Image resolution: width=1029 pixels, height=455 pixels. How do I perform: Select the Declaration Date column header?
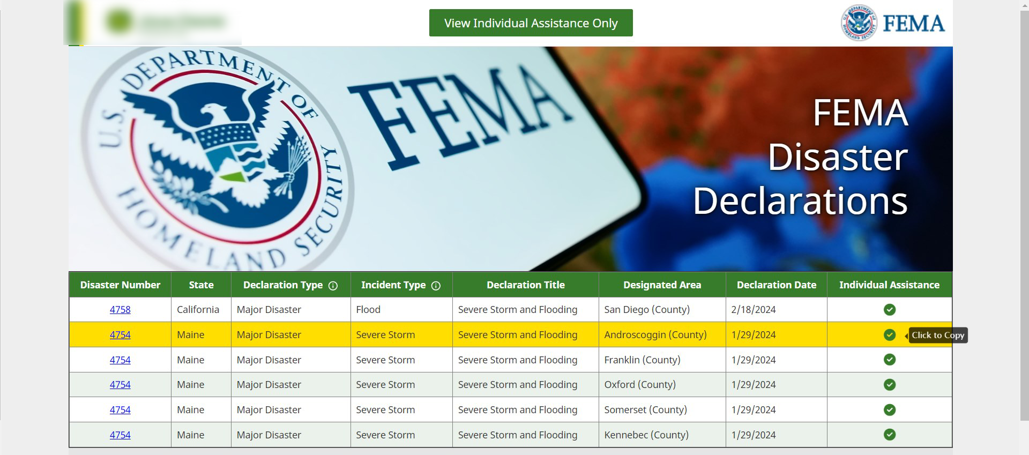[x=776, y=285]
